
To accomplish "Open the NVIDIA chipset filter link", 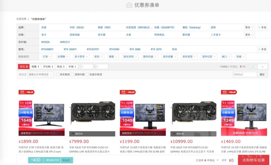I will pos(45,42).
